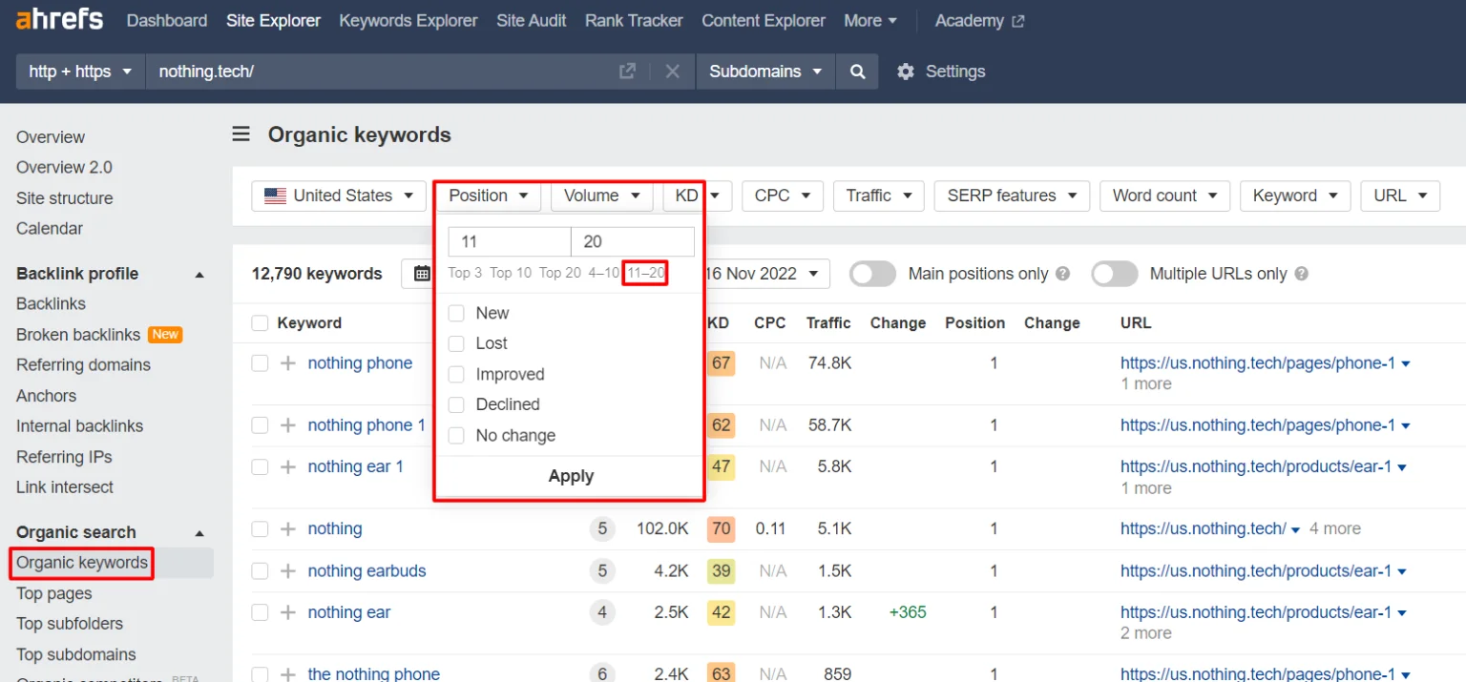Click the search magnifier button
The width and height of the screenshot is (1466, 682).
click(858, 72)
